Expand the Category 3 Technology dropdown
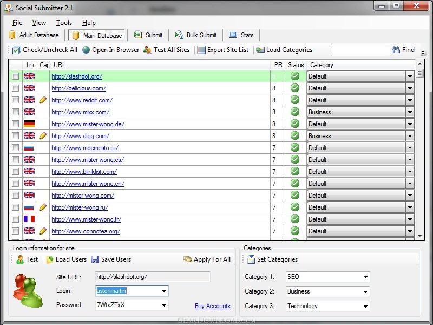The height and width of the screenshot is (325, 433). (365, 306)
